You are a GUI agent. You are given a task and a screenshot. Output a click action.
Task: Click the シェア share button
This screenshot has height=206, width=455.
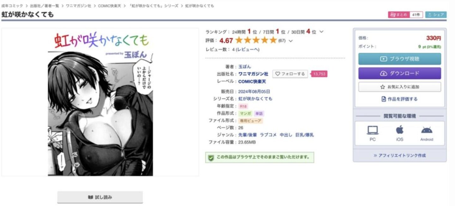[436, 15]
